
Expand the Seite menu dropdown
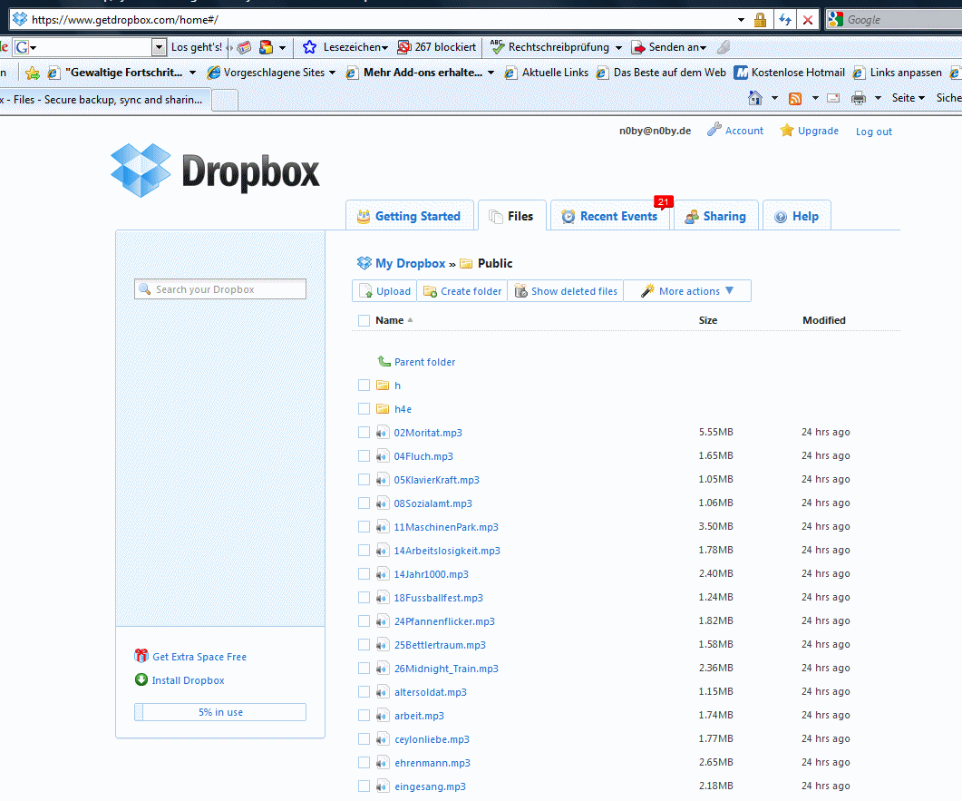921,98
